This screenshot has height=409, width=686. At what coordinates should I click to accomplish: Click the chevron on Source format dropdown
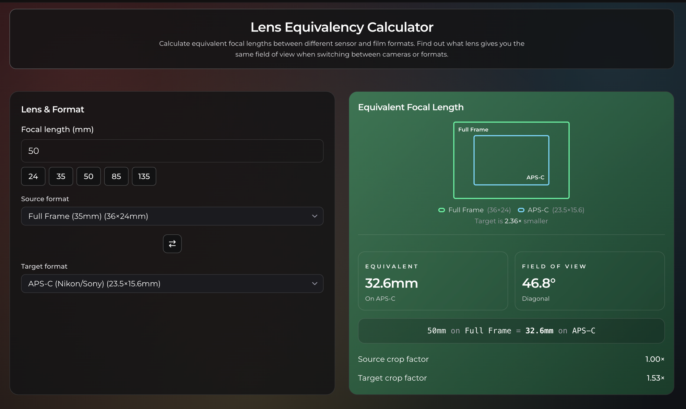315,216
